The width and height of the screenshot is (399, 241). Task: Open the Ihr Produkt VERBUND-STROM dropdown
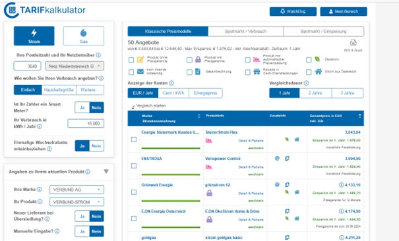[x=77, y=202]
